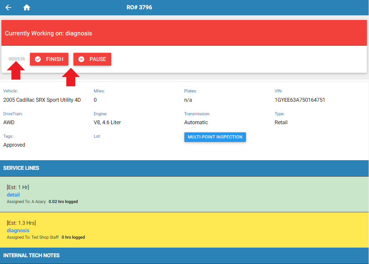Click the elapsed timer 00:03:36
The height and width of the screenshot is (264, 369).
click(17, 59)
